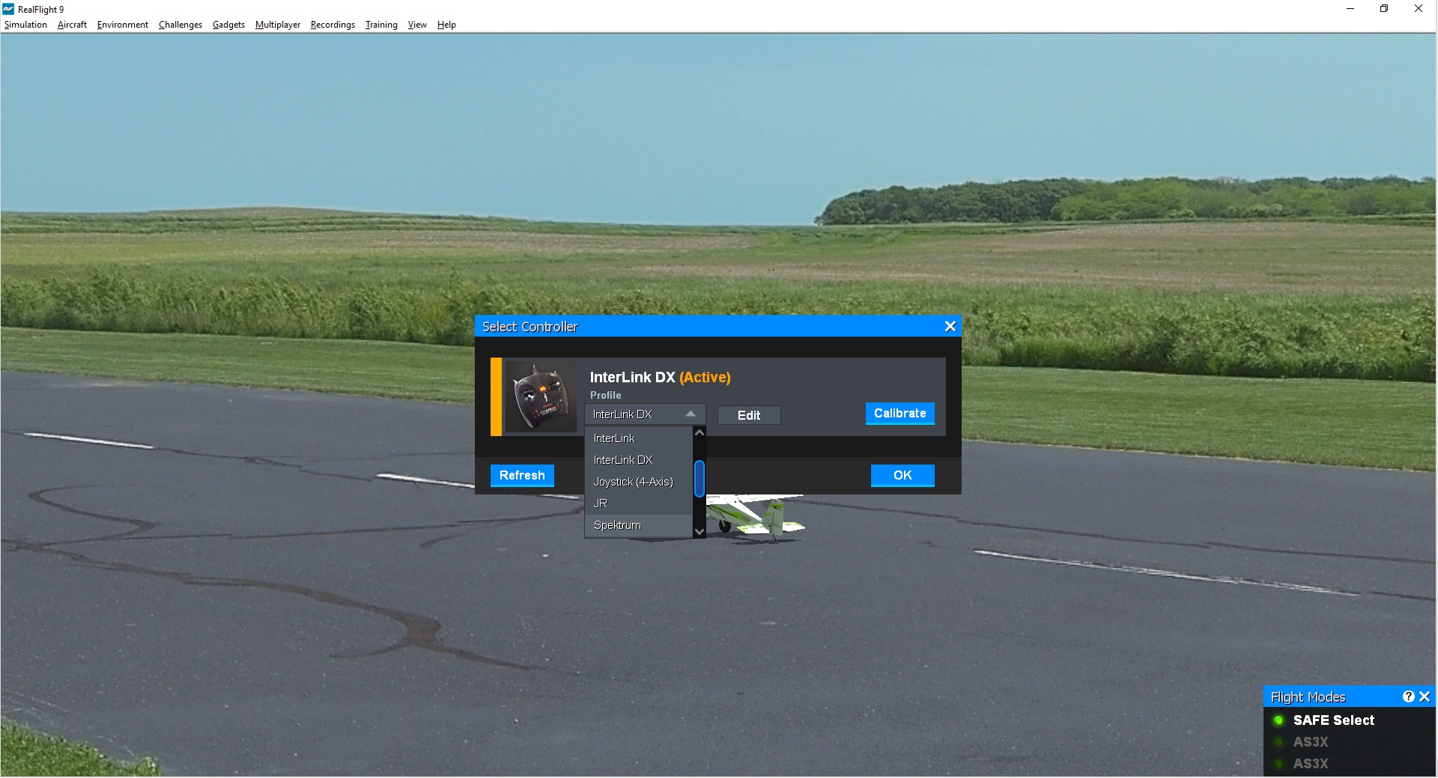Open the Aircraft menu
Viewport: 1438px width, 778px height.
(72, 25)
